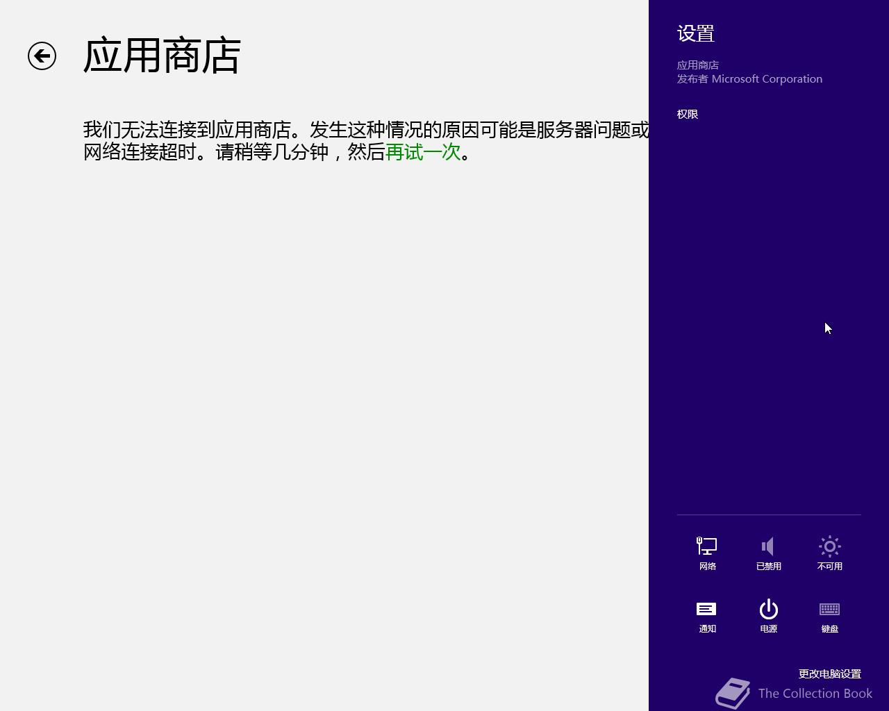Open the 网络 network icon
This screenshot has height=711, width=889.
707,553
